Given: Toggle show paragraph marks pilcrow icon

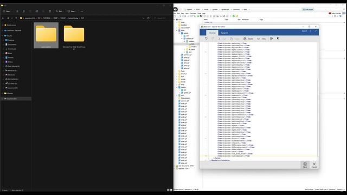Looking at the screenshot, I should coord(278,38).
